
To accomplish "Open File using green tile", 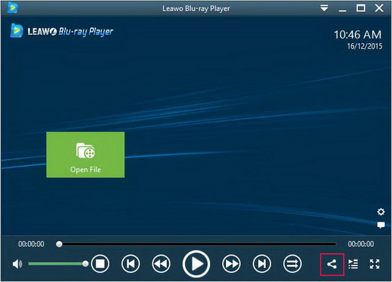I will click(x=85, y=155).
